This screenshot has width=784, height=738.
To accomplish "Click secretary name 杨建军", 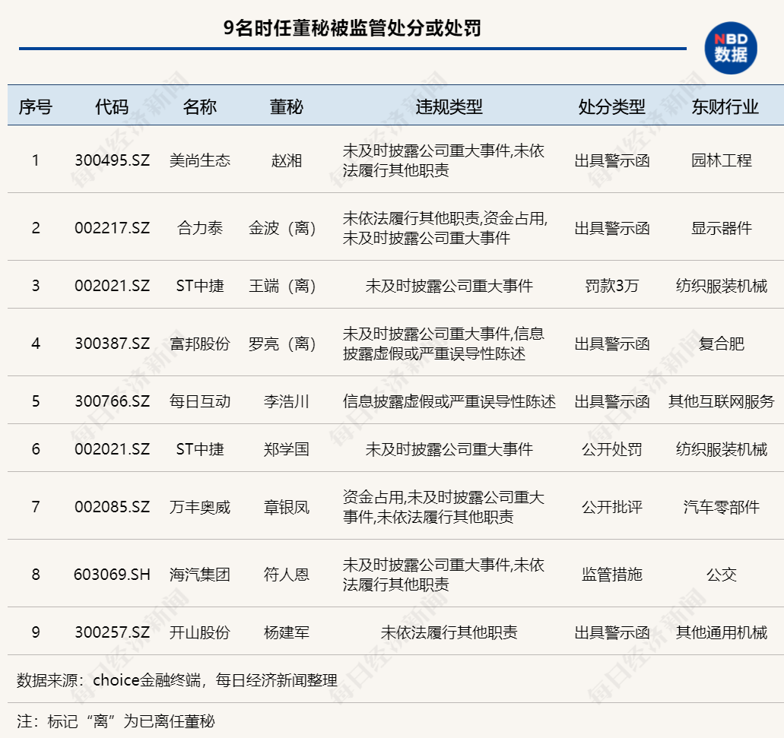I will point(287,632).
